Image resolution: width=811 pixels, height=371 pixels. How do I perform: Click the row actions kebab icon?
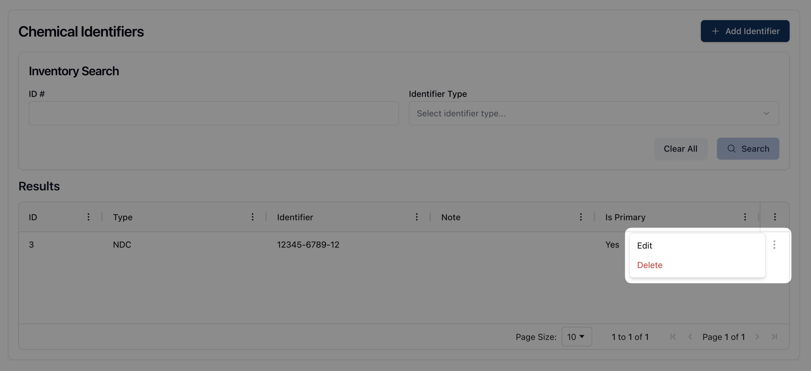click(x=774, y=245)
